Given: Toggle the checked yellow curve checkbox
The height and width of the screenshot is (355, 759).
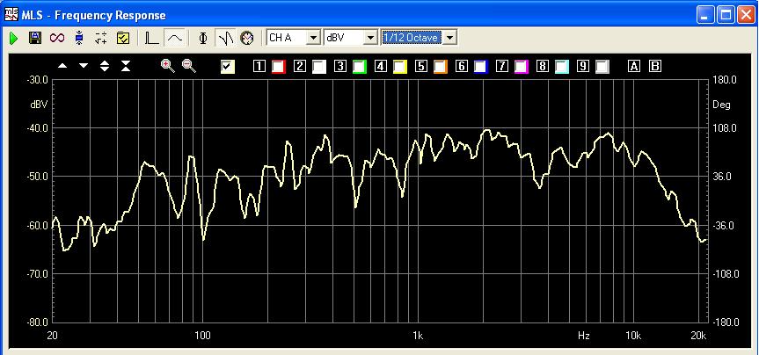Looking at the screenshot, I should click(228, 67).
